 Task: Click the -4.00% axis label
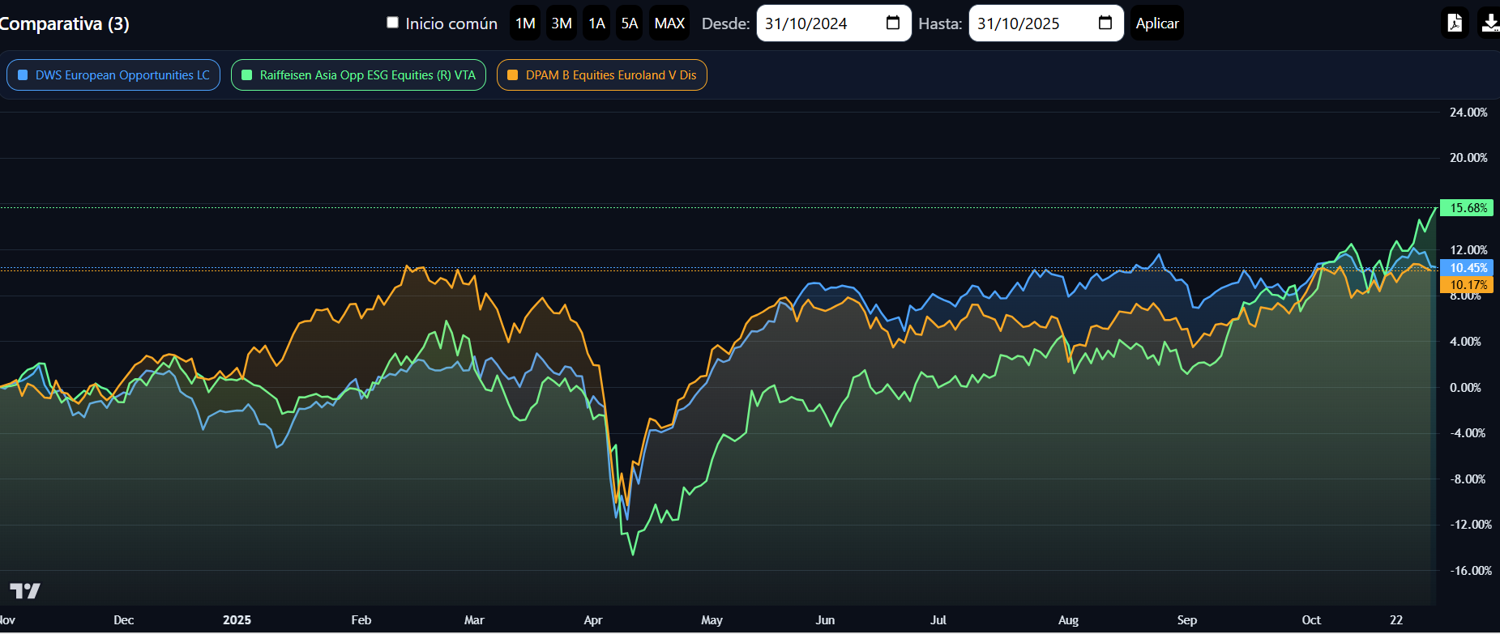click(x=1467, y=433)
